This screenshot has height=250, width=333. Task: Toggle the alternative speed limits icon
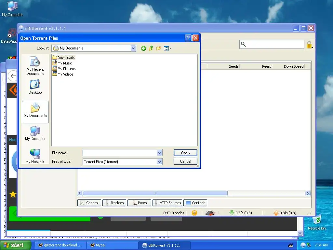click(x=210, y=213)
